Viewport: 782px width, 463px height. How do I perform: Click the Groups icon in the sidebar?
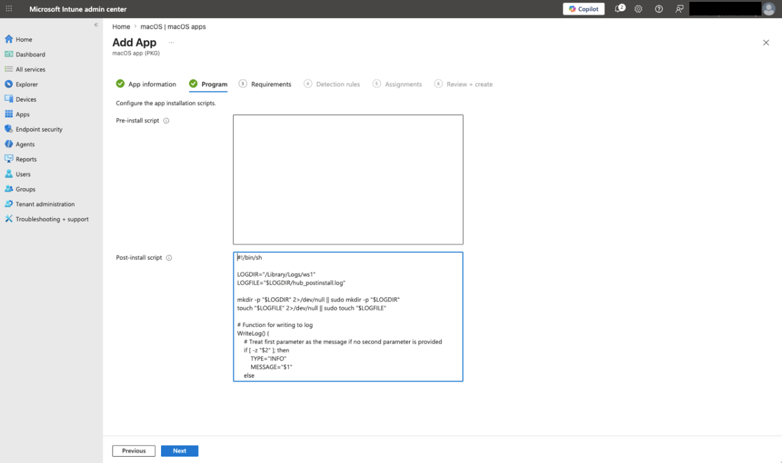(9, 189)
